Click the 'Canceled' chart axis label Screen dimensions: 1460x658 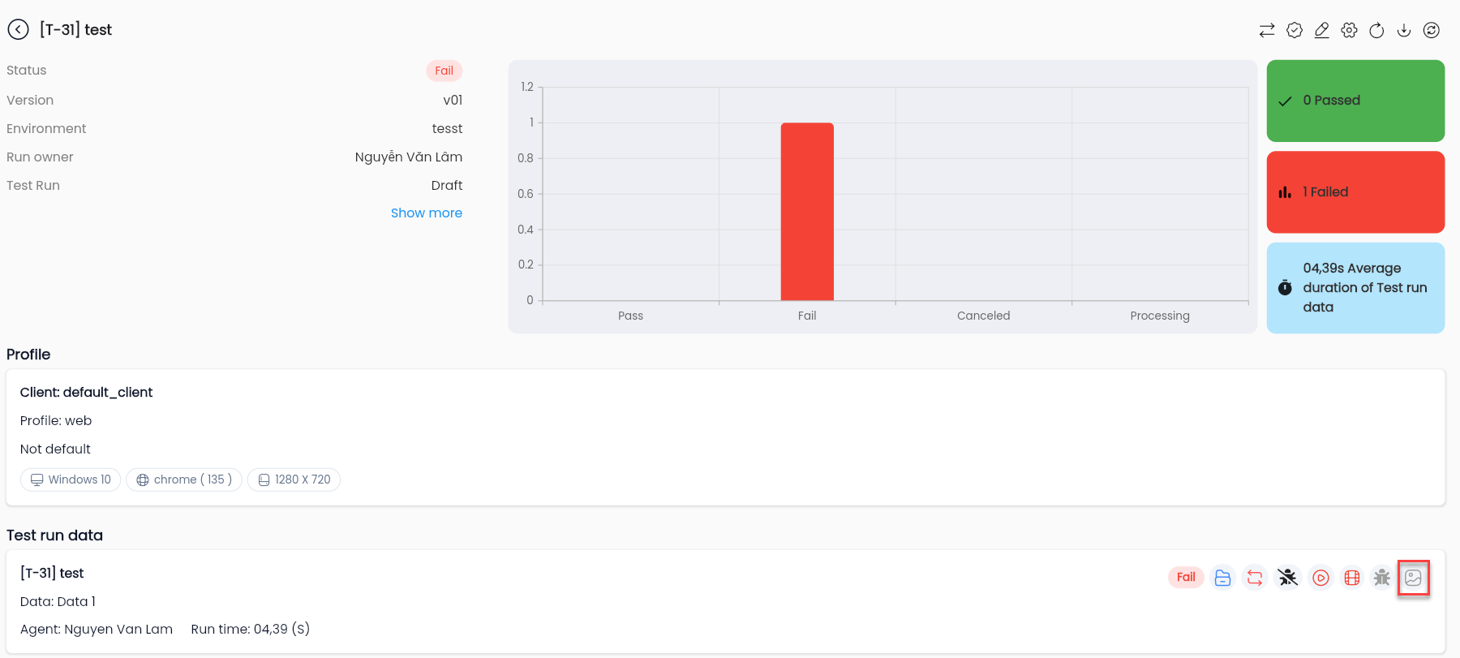click(x=984, y=316)
